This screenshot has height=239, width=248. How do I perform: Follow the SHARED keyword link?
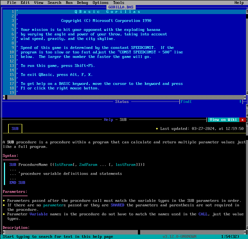coord(117,205)
